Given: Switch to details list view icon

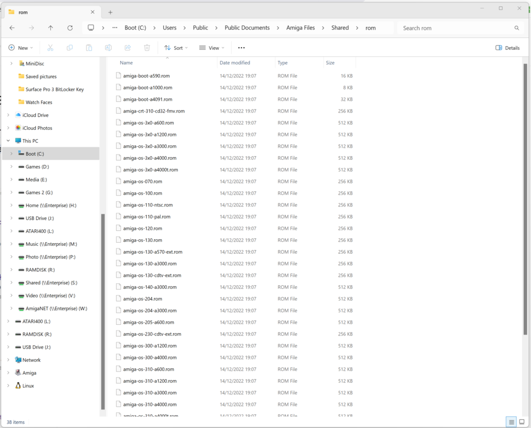Looking at the screenshot, I should point(511,422).
